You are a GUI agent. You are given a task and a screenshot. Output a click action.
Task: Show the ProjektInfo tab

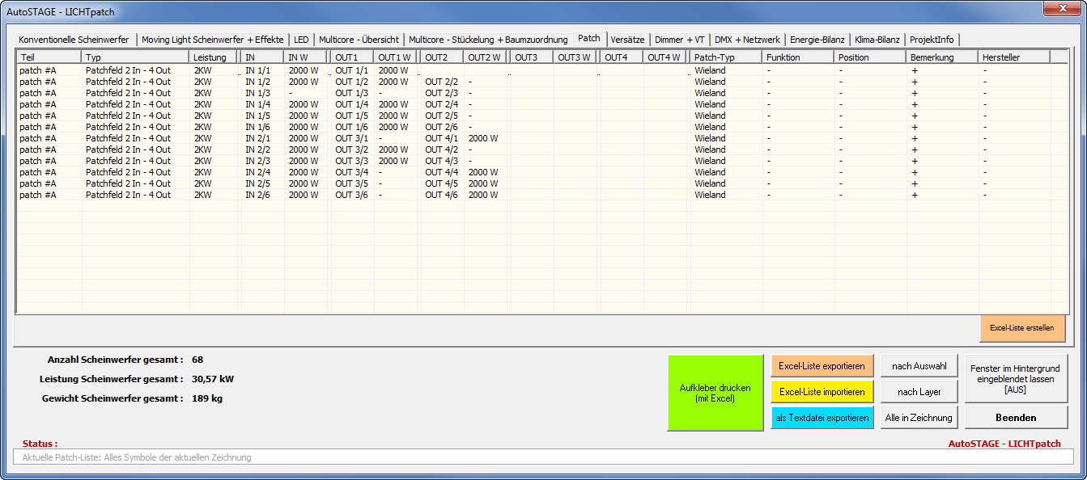tap(932, 40)
